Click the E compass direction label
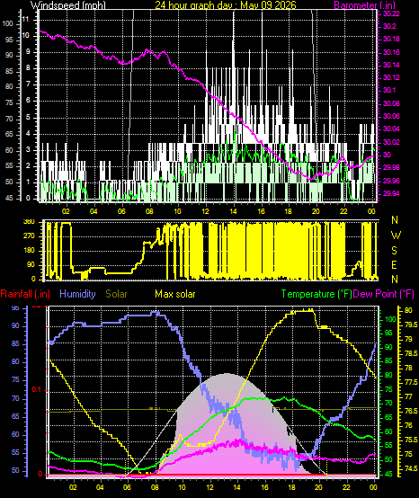Screen dimensions: 419x498 [394, 265]
